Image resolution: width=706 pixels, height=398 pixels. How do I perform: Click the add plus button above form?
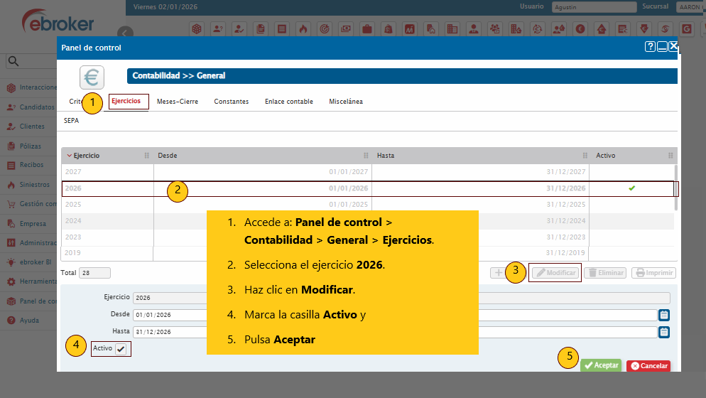498,273
